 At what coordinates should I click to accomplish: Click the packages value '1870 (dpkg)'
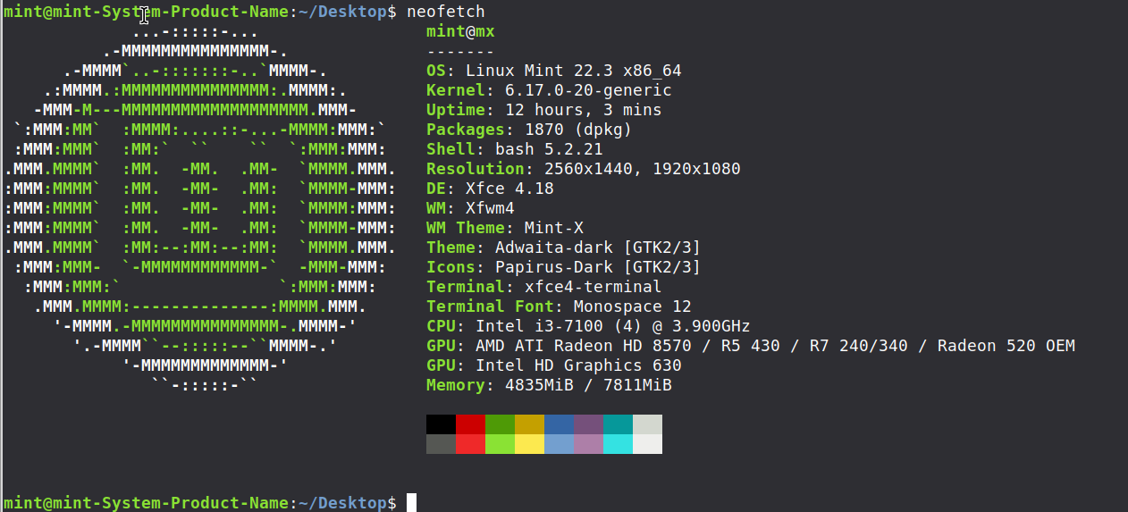(578, 130)
